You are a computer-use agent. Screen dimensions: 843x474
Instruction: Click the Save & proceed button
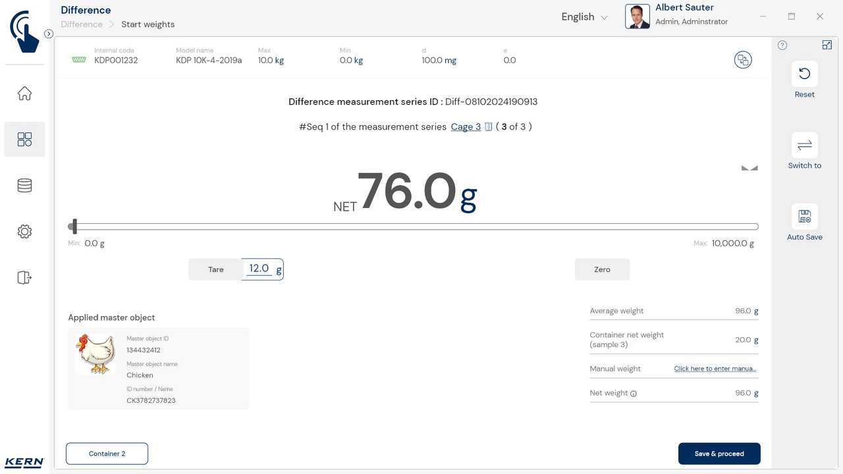point(719,454)
